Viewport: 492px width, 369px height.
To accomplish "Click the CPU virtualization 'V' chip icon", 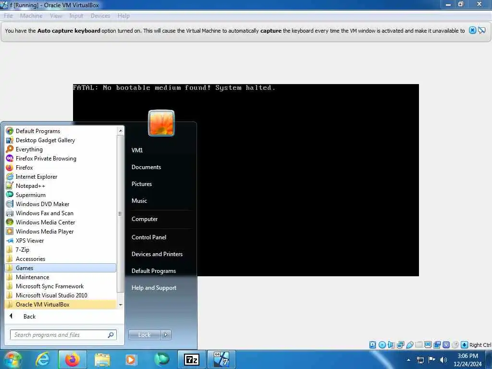I will (x=446, y=345).
